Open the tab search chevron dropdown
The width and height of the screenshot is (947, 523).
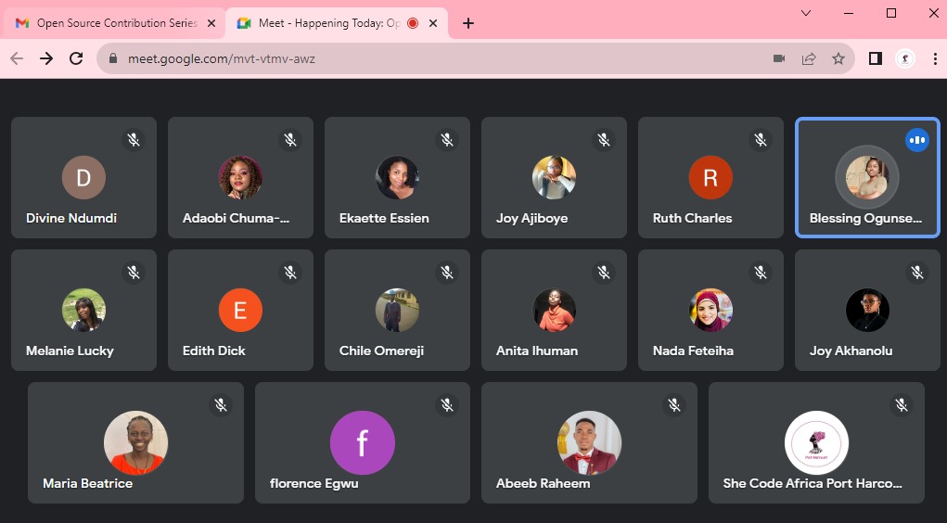click(806, 13)
